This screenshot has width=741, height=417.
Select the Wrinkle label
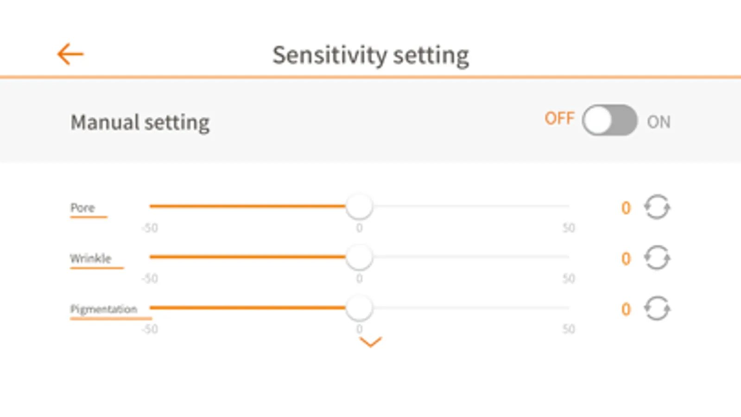tap(90, 258)
